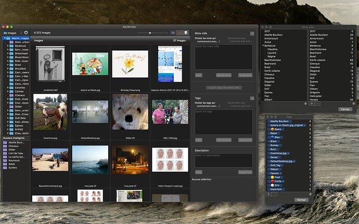This screenshot has width=359, height=224.
Task: Open the Images source popup menu
Action: pyautogui.click(x=13, y=33)
